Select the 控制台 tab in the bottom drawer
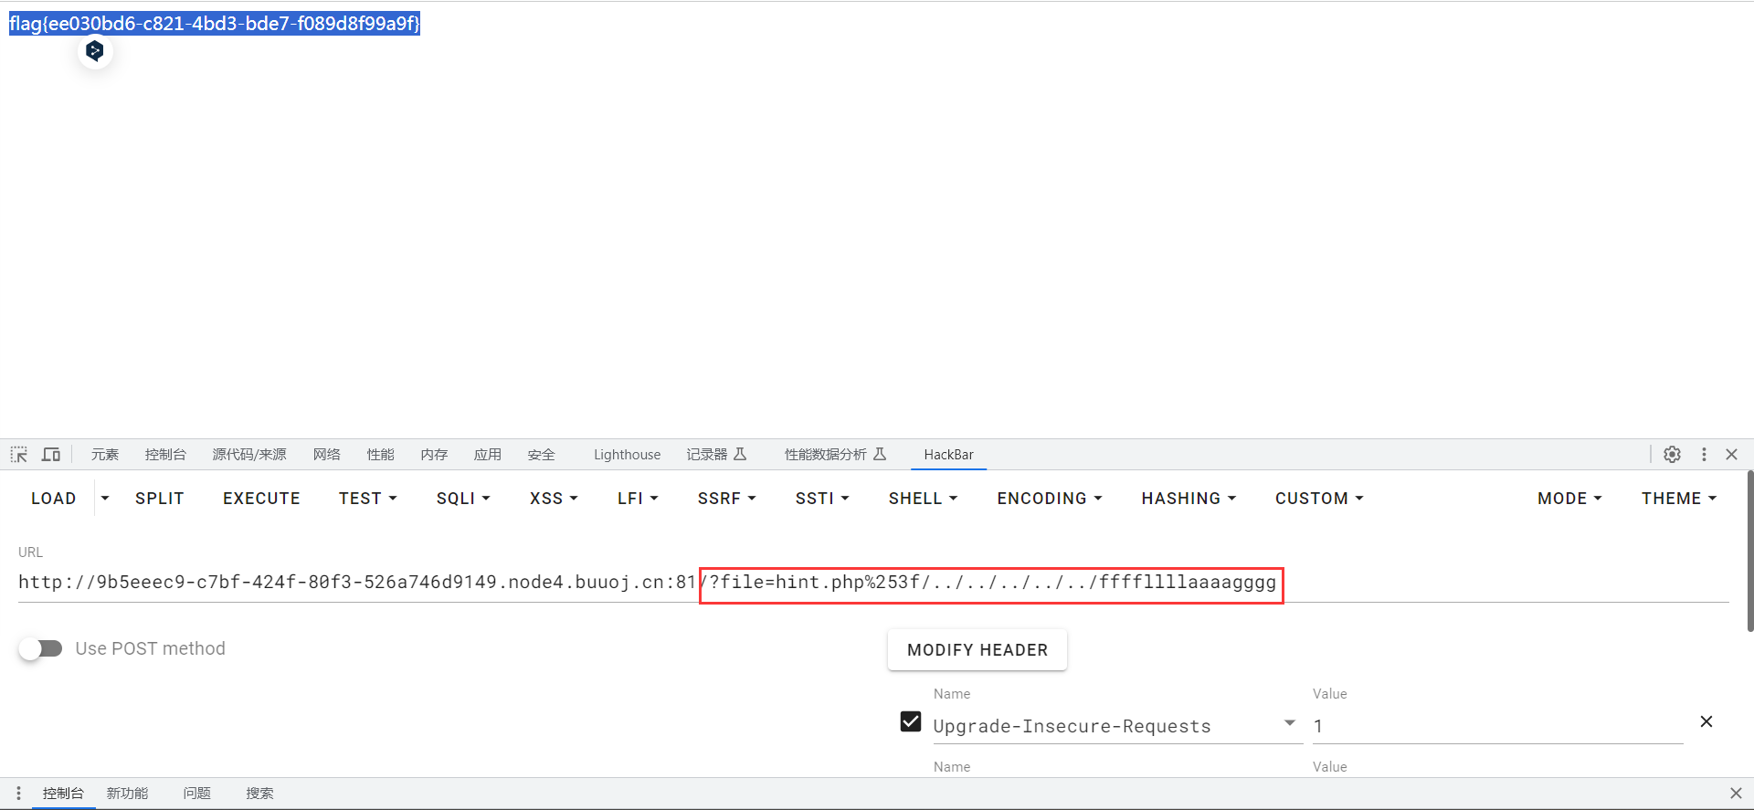Viewport: 1754px width, 810px height. [63, 794]
